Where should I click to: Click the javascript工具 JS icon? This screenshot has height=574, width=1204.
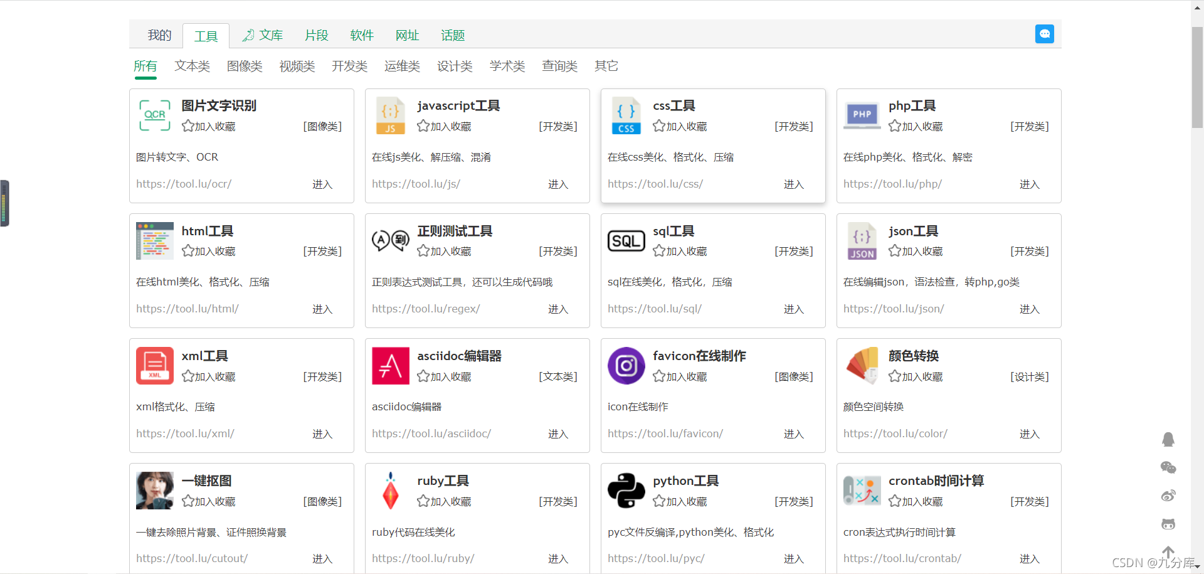(x=390, y=115)
